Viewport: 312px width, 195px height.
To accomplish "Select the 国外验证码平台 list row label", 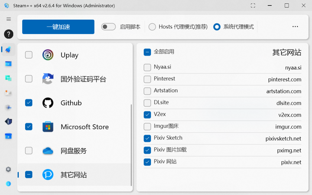I will pos(83,79).
